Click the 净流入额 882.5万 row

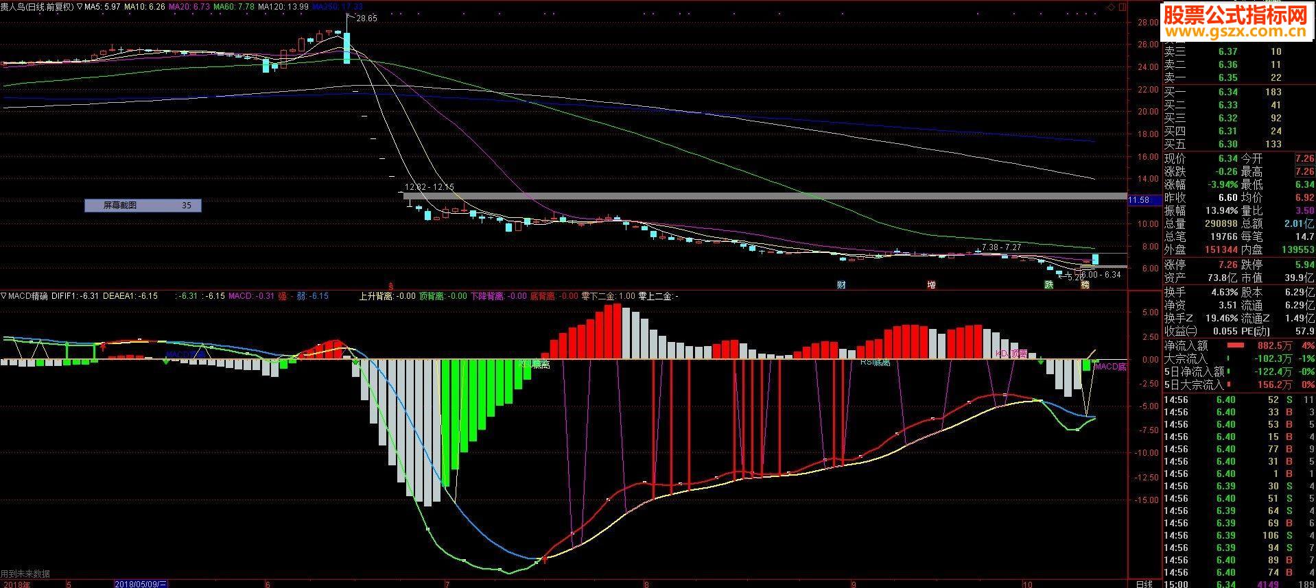pyautogui.click(x=1239, y=346)
